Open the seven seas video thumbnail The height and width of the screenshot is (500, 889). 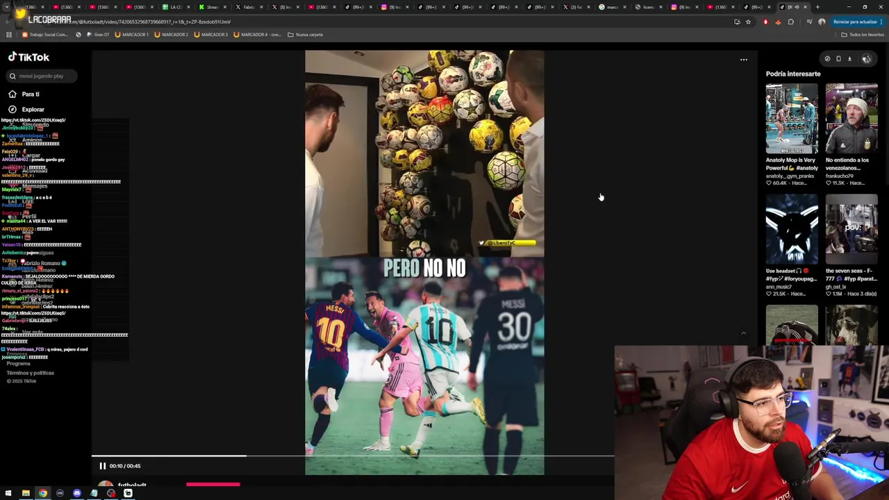coord(851,229)
